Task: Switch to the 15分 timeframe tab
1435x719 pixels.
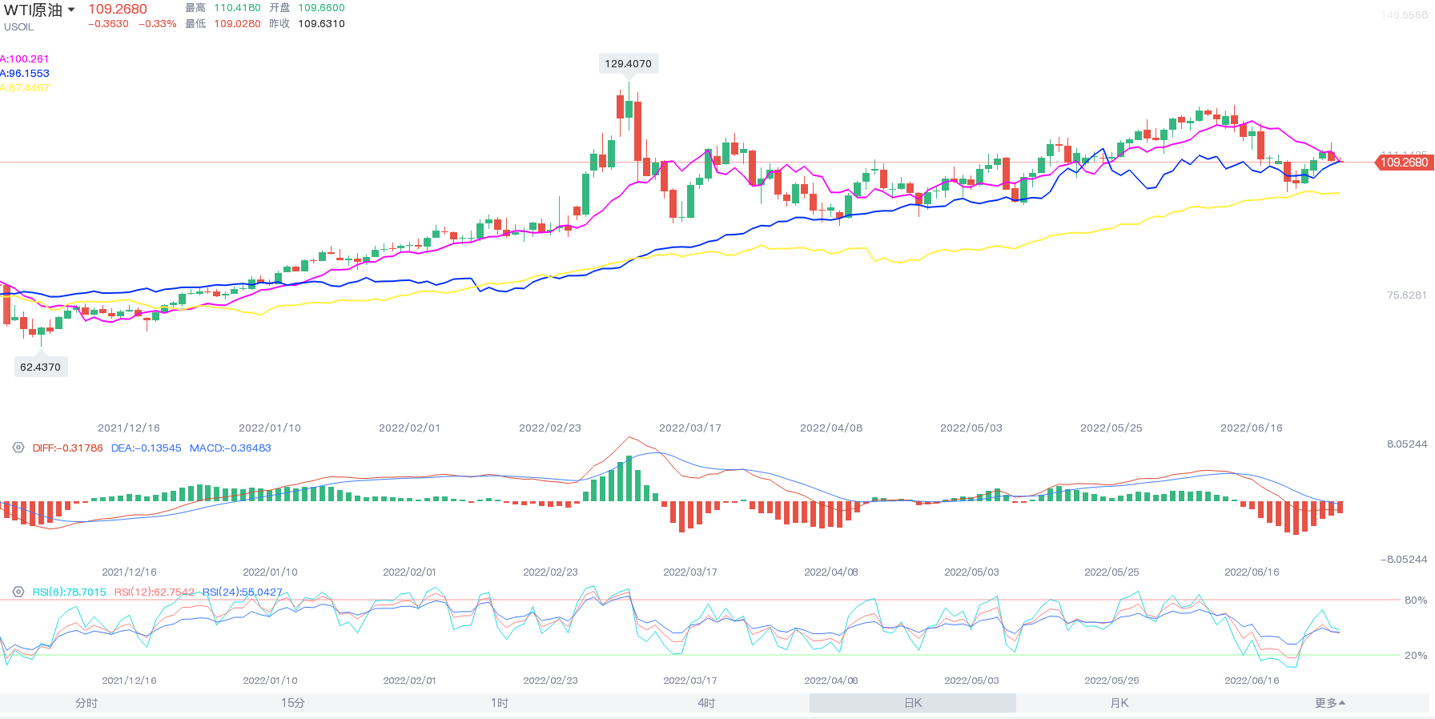Action: (x=293, y=703)
